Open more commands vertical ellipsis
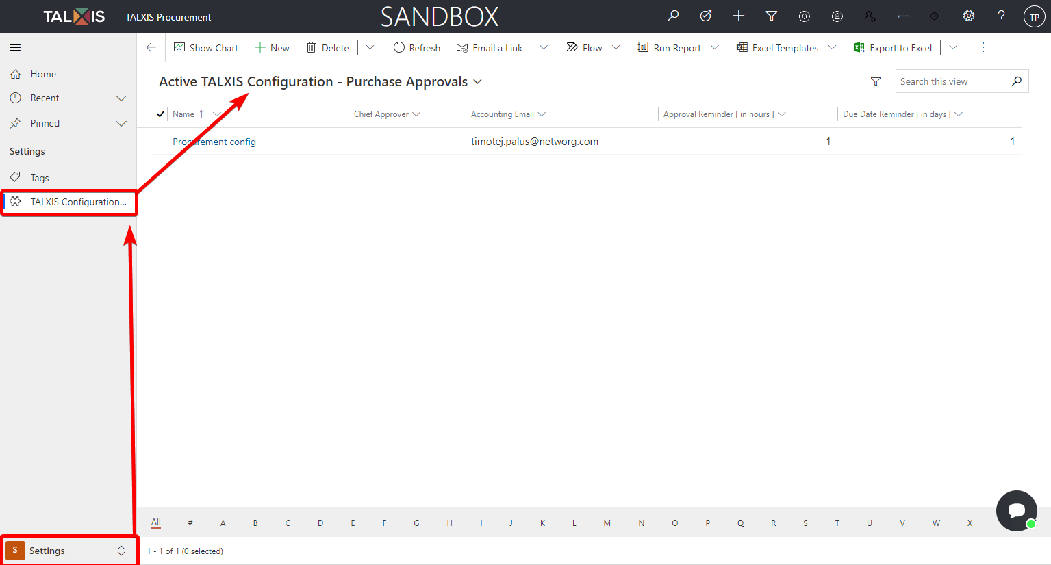 (x=983, y=47)
